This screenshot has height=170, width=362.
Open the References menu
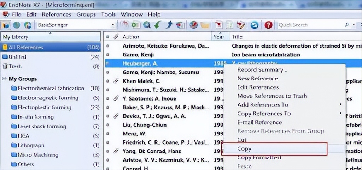(57, 14)
